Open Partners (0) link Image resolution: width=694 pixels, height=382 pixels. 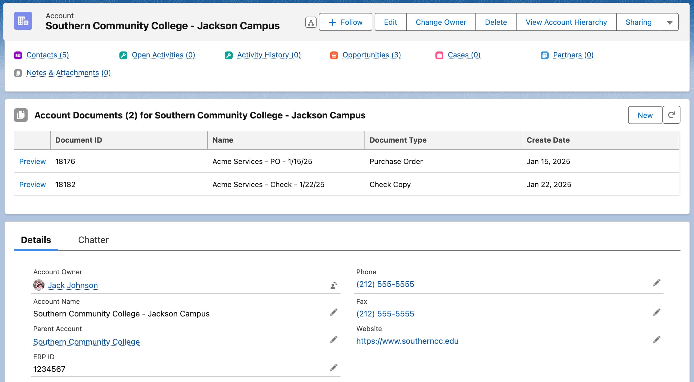[x=573, y=55]
